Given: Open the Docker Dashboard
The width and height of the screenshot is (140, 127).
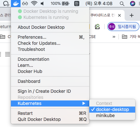Looking at the screenshot, I should 50,81.
